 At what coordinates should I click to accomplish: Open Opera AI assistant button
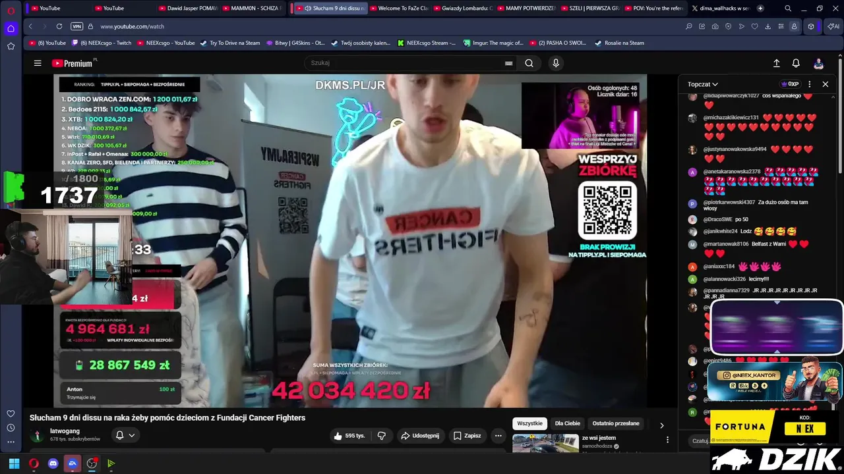pos(833,26)
